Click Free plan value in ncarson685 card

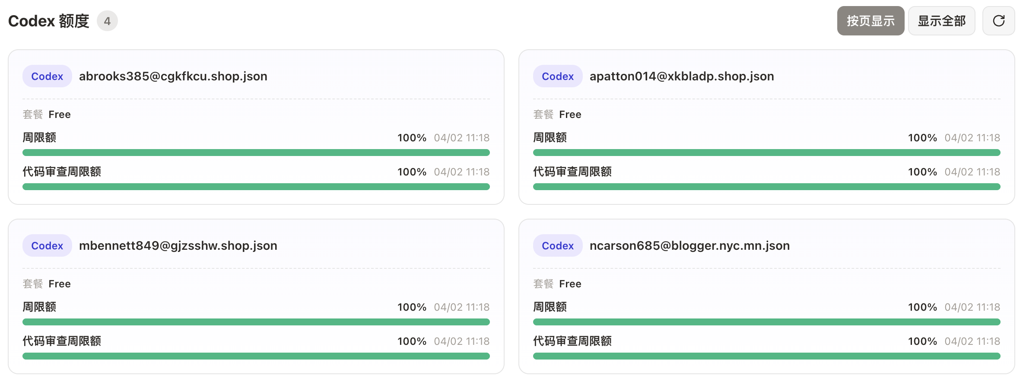pos(570,284)
